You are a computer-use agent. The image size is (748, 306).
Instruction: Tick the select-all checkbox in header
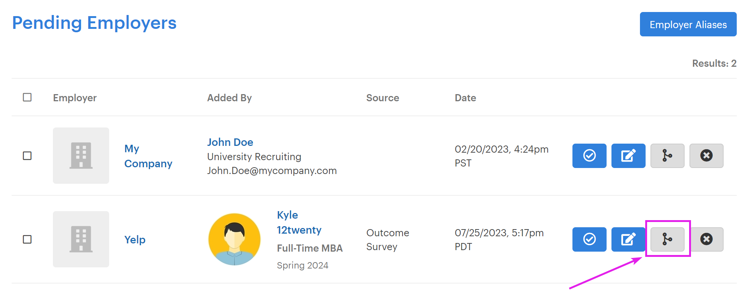point(27,97)
